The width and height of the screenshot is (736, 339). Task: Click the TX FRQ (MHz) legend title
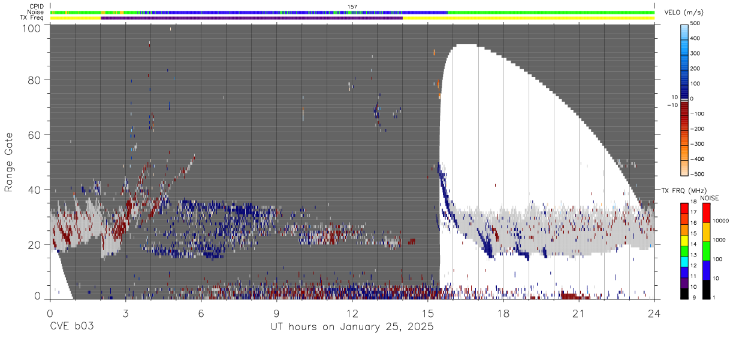pyautogui.click(x=684, y=190)
